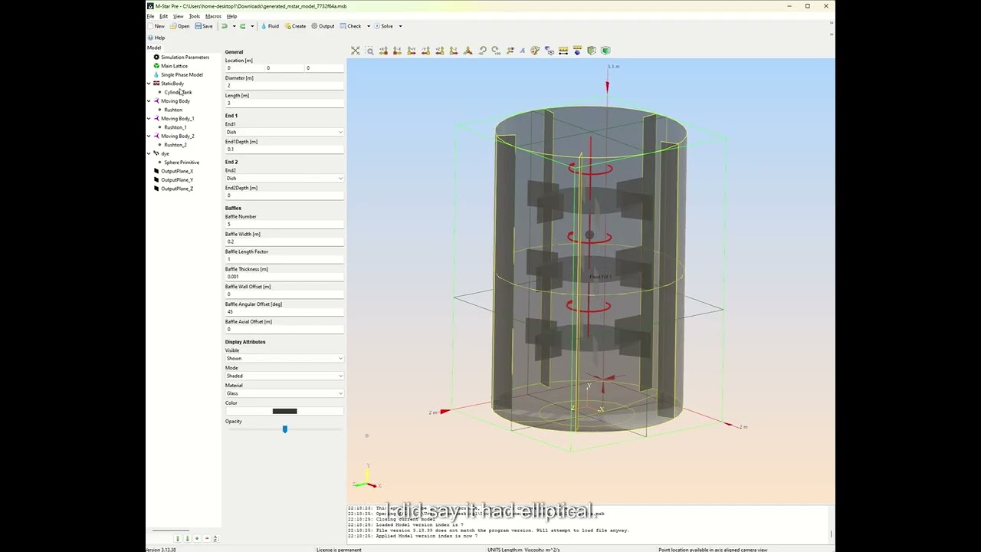Click the Create toolbar button

point(296,26)
